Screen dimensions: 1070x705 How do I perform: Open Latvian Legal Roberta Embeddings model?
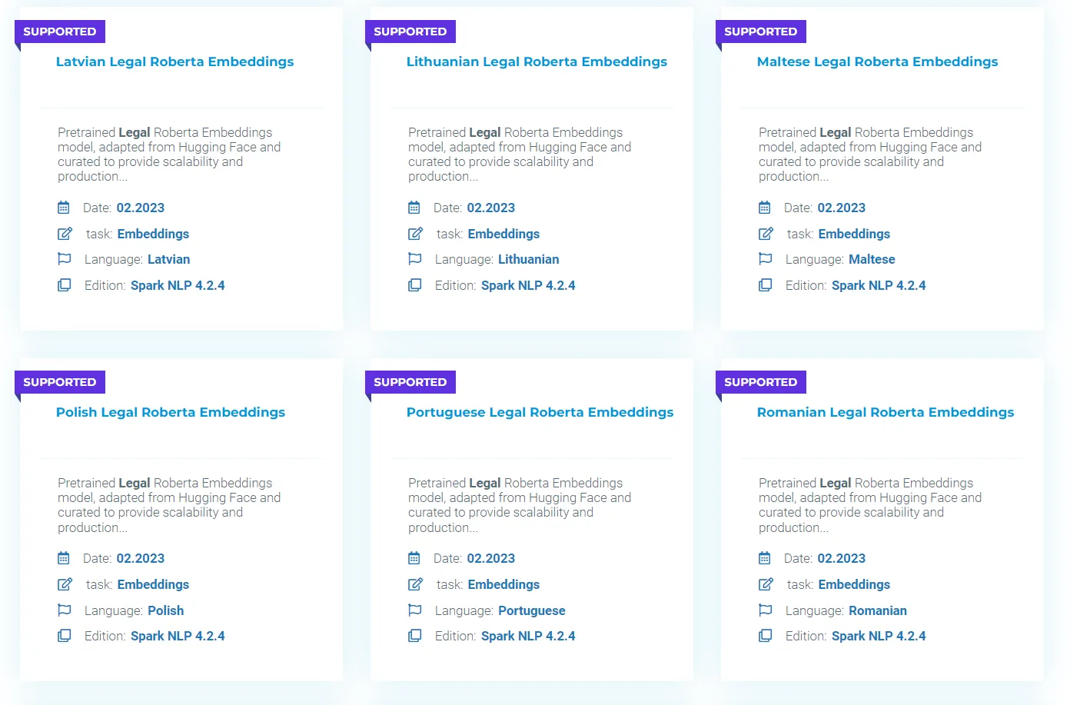[174, 62]
